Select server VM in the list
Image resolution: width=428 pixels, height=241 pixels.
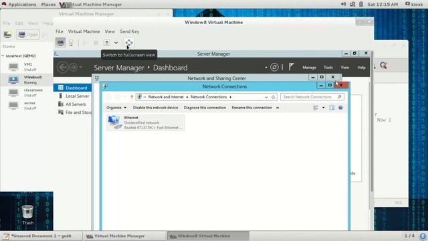pyautogui.click(x=27, y=106)
